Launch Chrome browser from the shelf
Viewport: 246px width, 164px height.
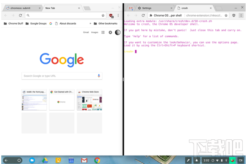point(97,160)
